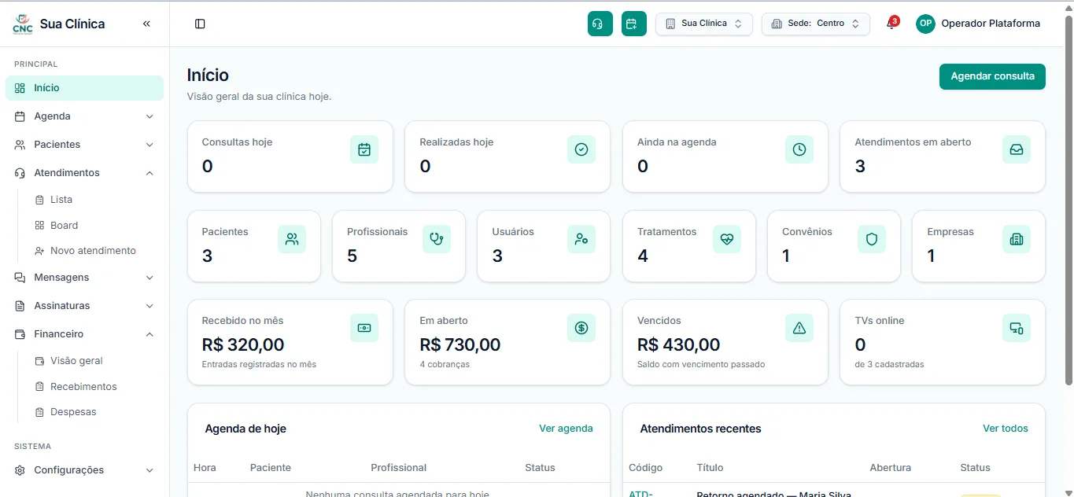Click checkmark icon on Realizadas hoje card

pos(581,149)
